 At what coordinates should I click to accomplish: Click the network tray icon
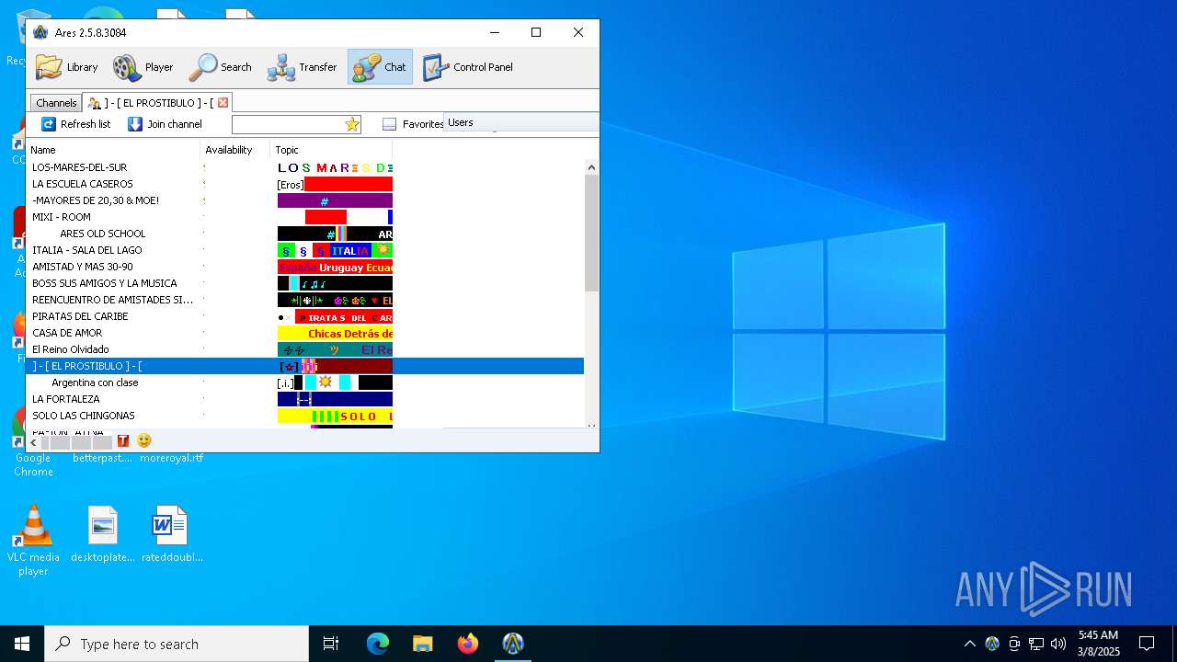click(x=1036, y=644)
